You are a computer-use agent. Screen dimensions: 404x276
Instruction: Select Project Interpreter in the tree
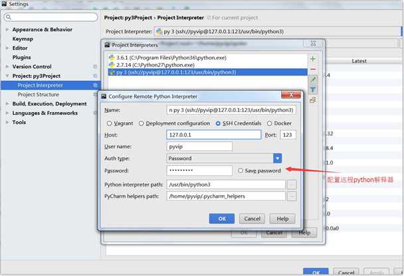point(40,85)
